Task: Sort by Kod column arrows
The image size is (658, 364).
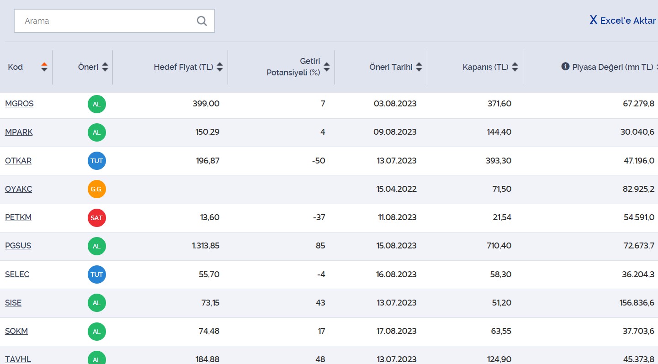Action: [x=44, y=67]
